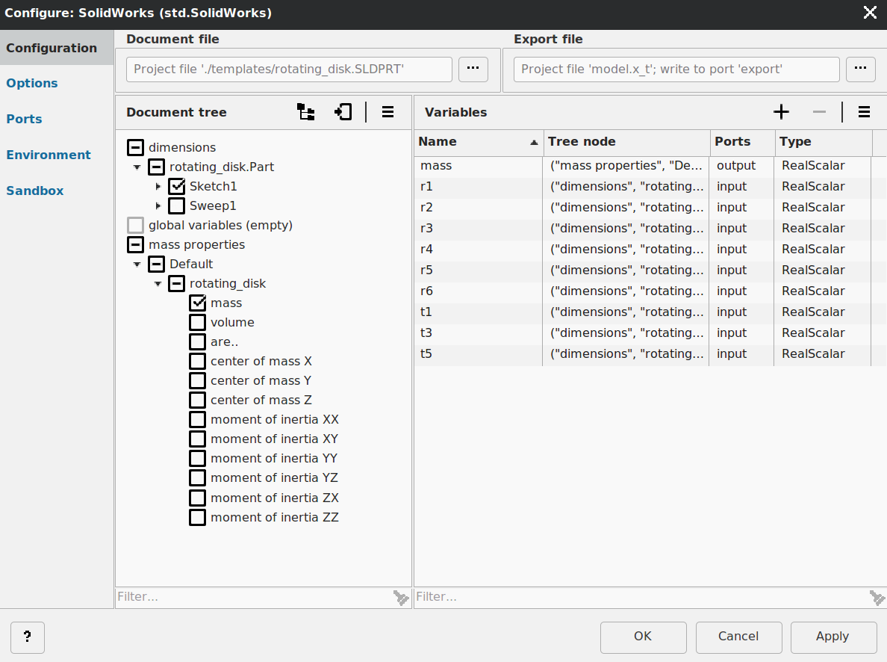This screenshot has height=662, width=887.
Task: Select the 'are..' tree item
Action: 224,342
